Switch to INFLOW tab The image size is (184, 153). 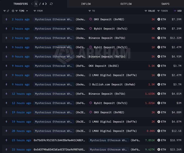click(x=86, y=4)
